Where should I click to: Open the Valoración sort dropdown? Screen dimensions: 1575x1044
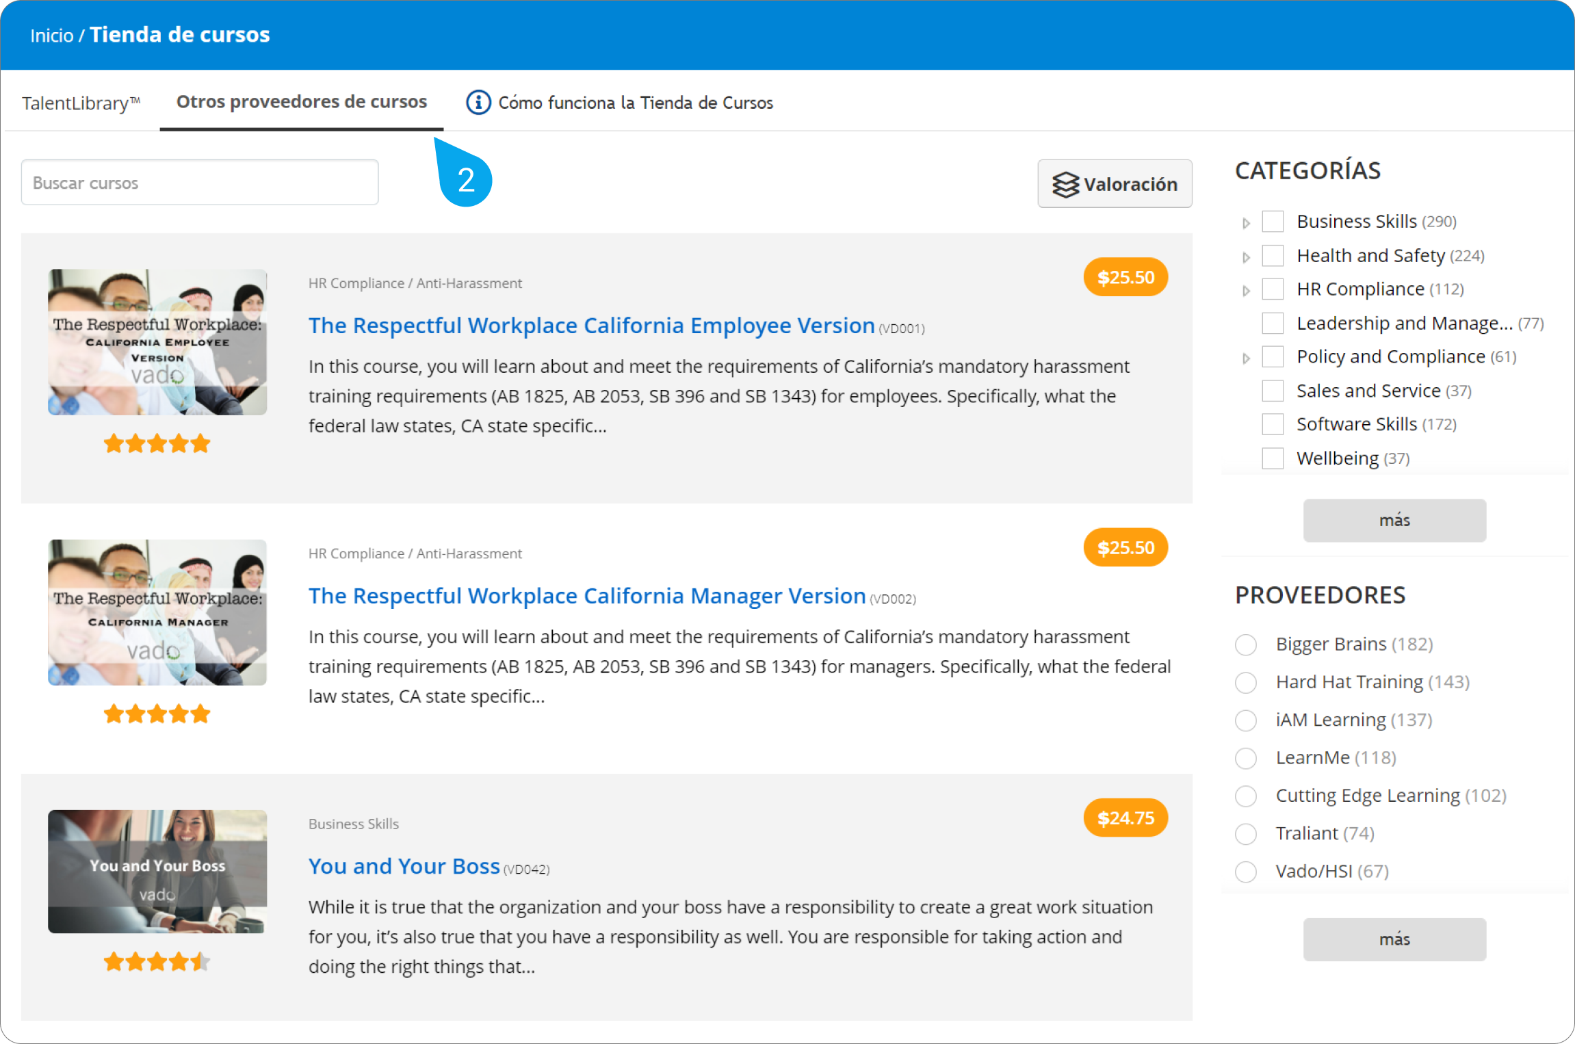tap(1115, 184)
